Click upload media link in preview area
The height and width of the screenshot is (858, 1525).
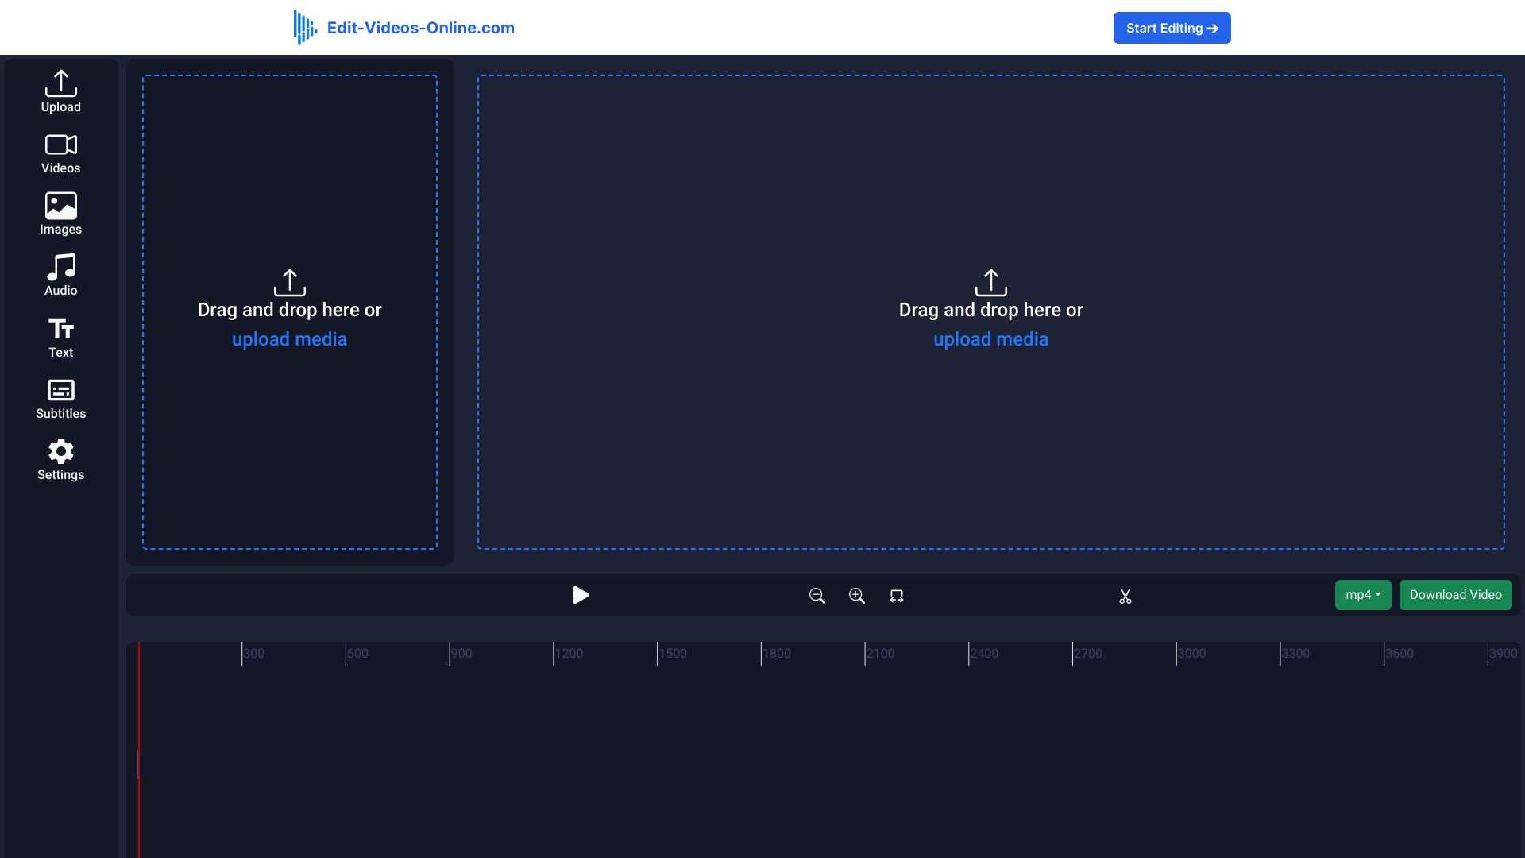(x=990, y=339)
